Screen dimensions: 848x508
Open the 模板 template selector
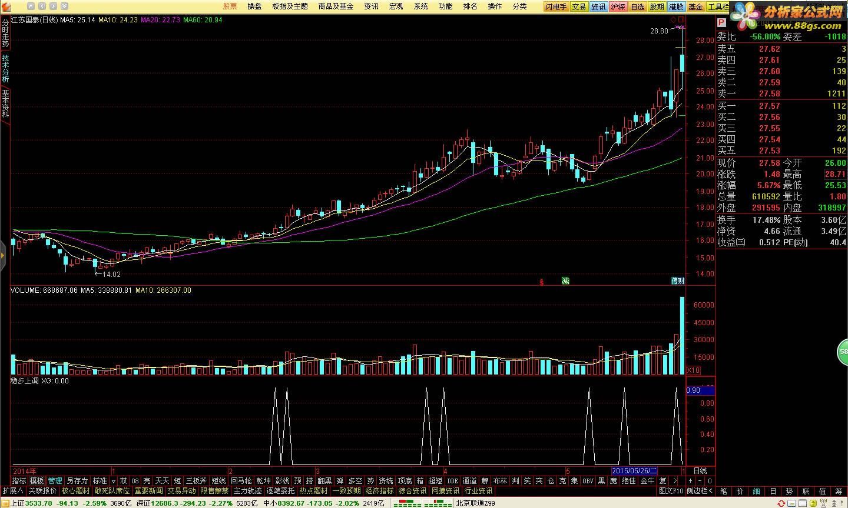point(37,481)
